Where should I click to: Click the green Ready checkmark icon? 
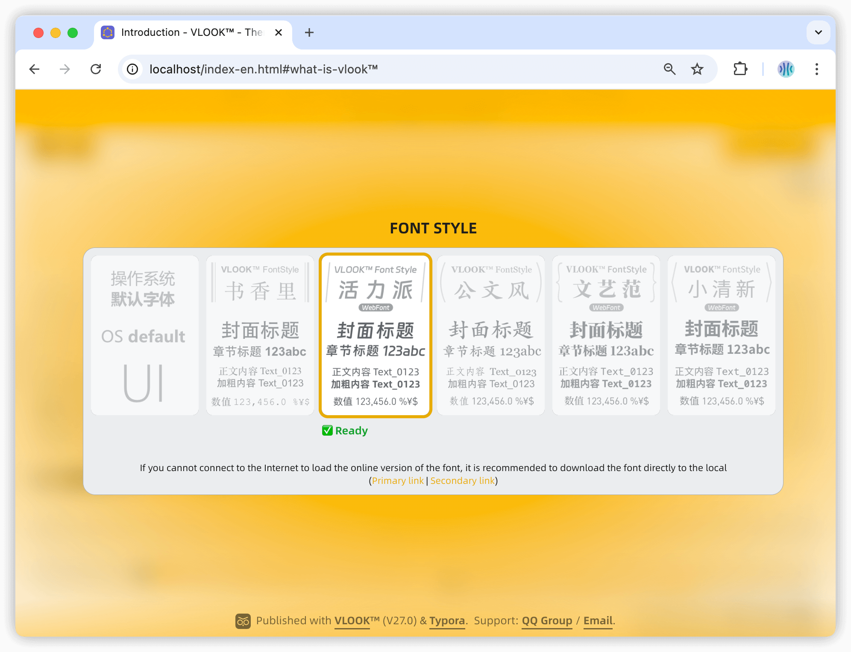click(x=327, y=431)
